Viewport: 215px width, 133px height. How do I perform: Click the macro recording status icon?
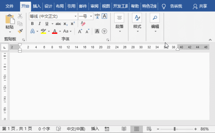coord(107,129)
